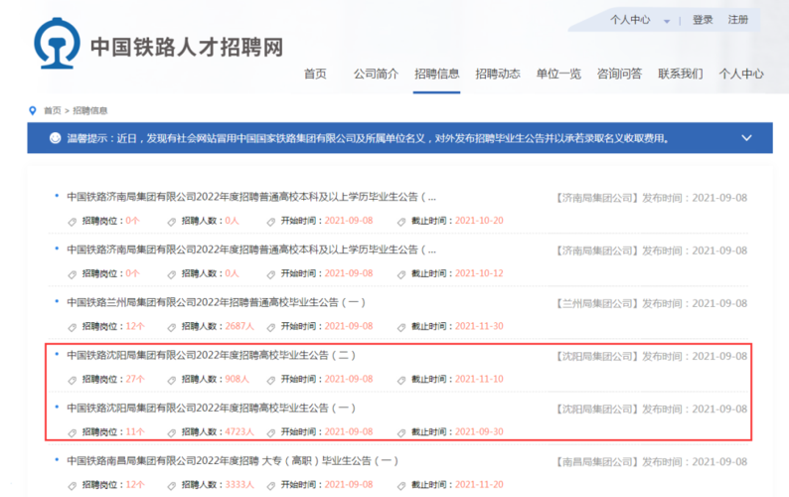Click 招聘人数 2687人 value
Screen dimensions: 789x497
(239, 326)
